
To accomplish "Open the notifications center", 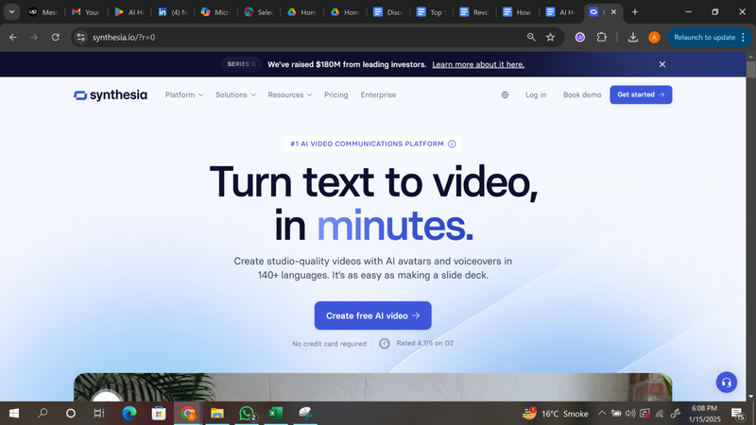I will point(737,414).
